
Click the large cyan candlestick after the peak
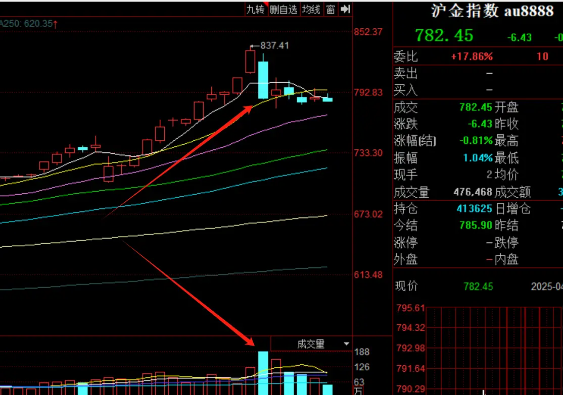coord(263,80)
